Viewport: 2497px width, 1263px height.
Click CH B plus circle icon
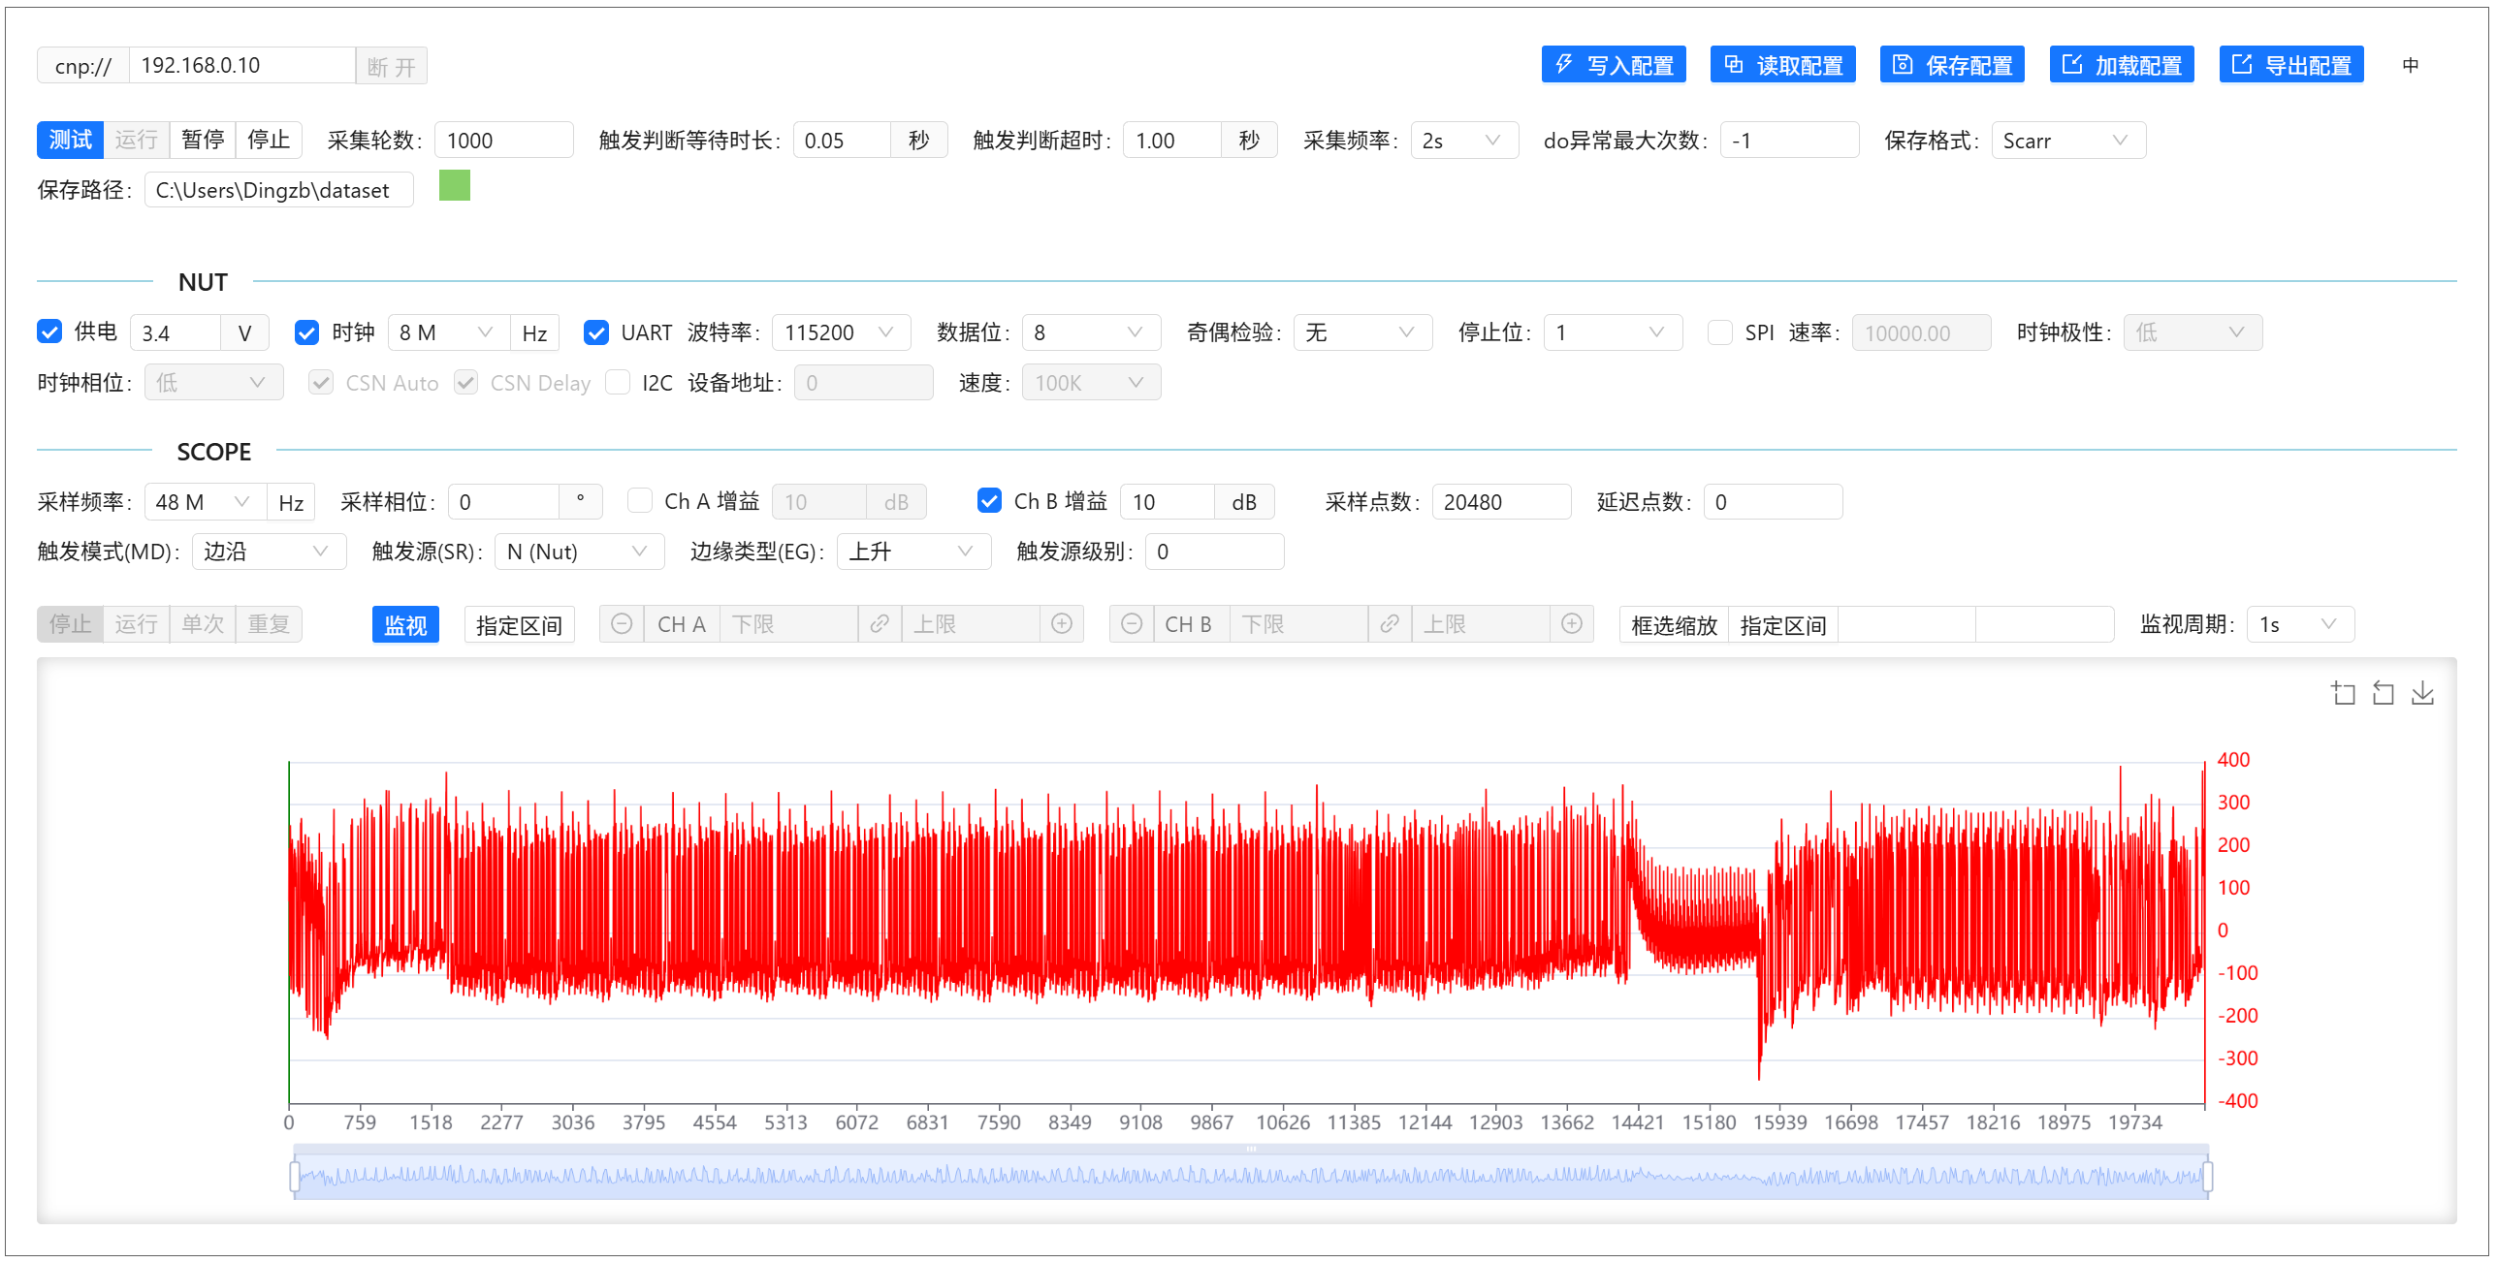(1572, 624)
